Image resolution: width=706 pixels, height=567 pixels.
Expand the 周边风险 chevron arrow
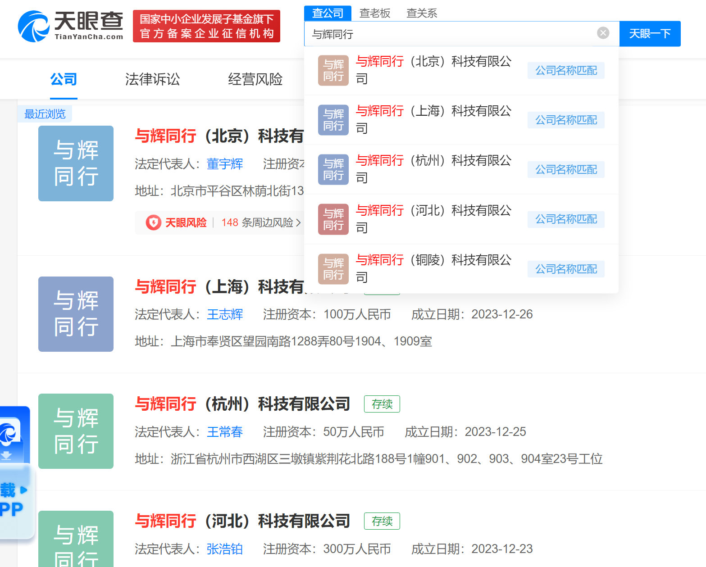tap(298, 222)
